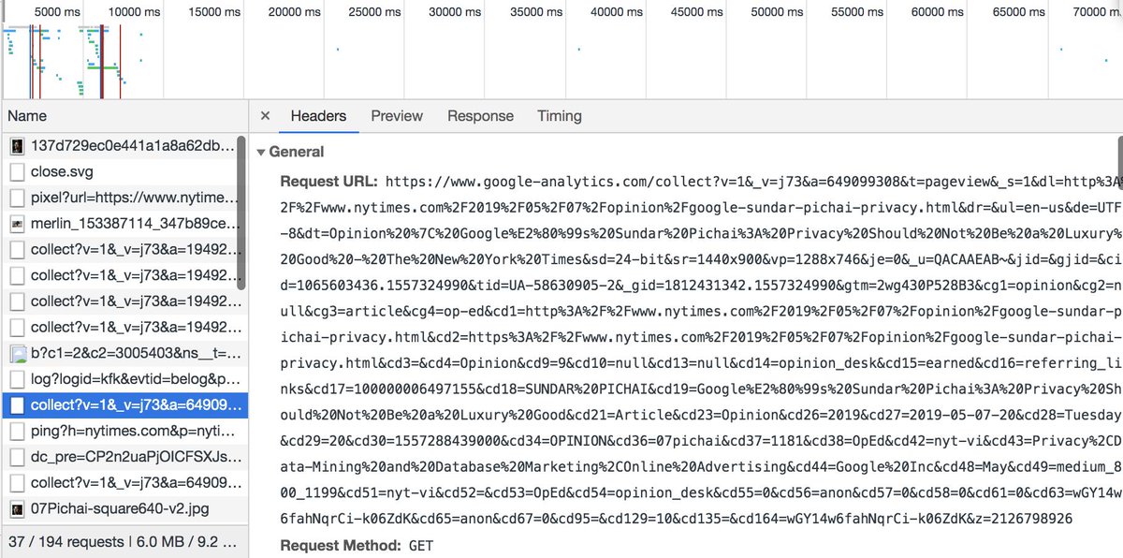Click the Request Method GET line
This screenshot has width=1123, height=558.
[357, 545]
